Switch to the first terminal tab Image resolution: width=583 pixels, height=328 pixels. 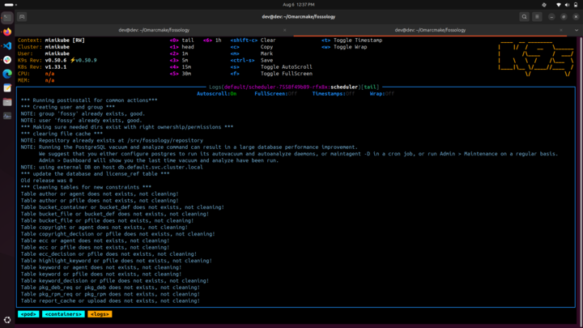[154, 30]
